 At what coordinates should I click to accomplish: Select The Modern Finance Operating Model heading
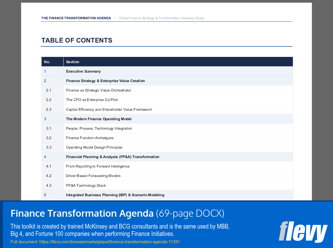(99, 119)
